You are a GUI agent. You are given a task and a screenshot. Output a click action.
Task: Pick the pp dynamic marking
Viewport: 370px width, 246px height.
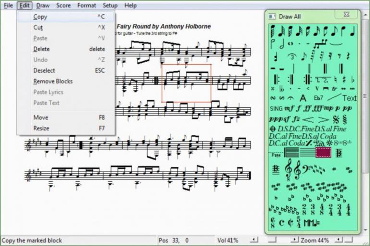click(347, 109)
